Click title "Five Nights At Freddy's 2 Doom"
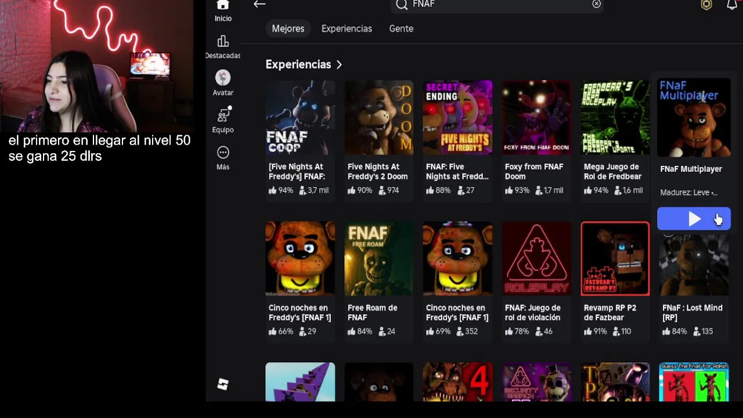This screenshot has width=743, height=418. coord(377,171)
